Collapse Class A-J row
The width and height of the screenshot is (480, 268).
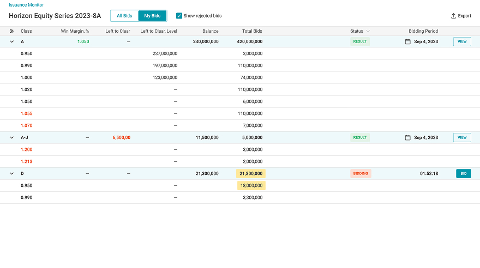click(11, 137)
